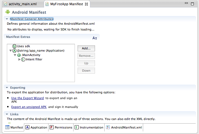Expand the Intent filter node

tap(19, 59)
